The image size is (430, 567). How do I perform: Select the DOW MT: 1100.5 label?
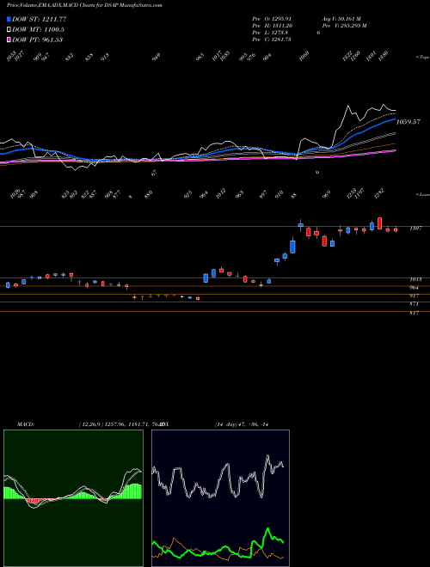pos(38,29)
